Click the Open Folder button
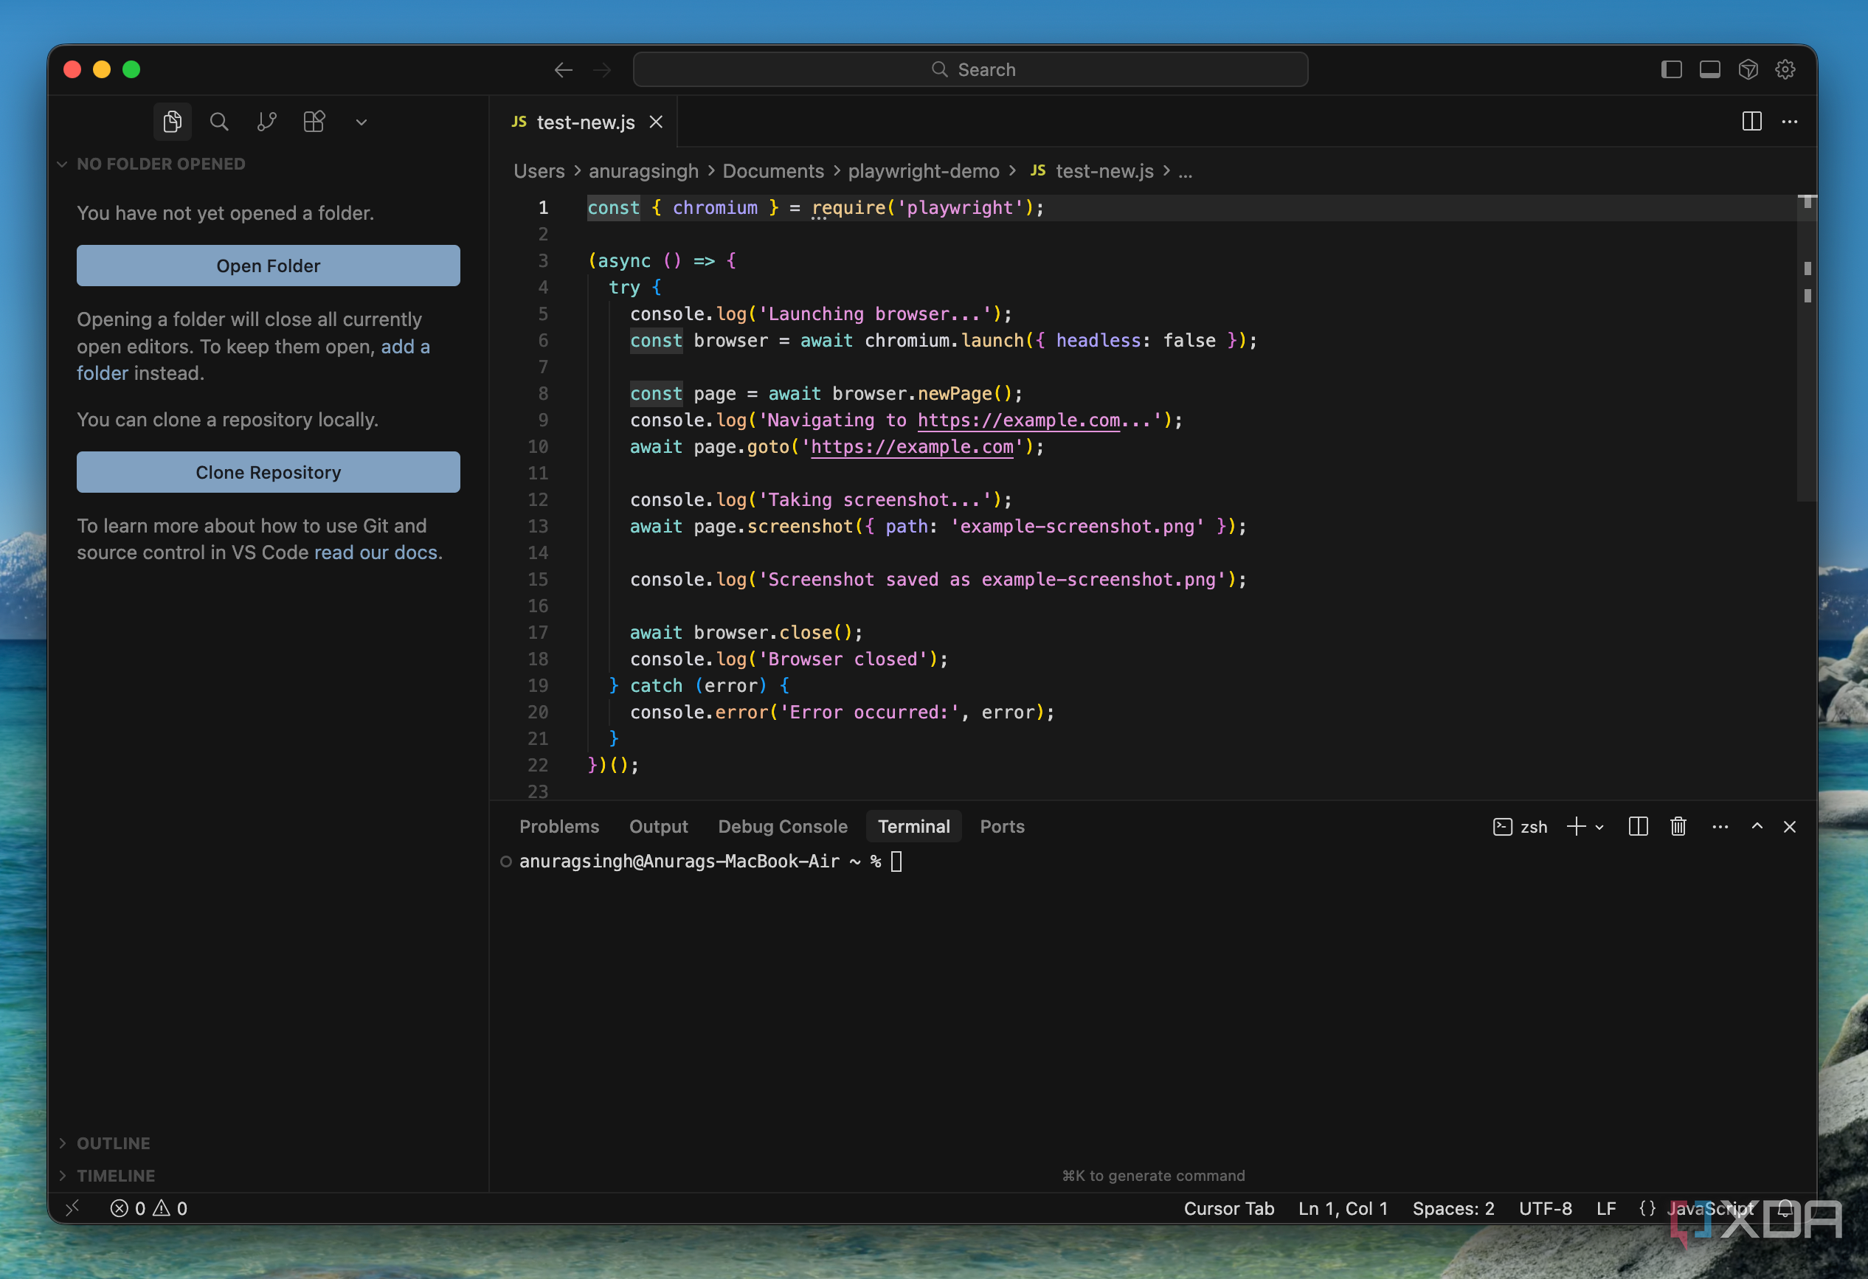Screen dimensions: 1868x1279 [268, 266]
